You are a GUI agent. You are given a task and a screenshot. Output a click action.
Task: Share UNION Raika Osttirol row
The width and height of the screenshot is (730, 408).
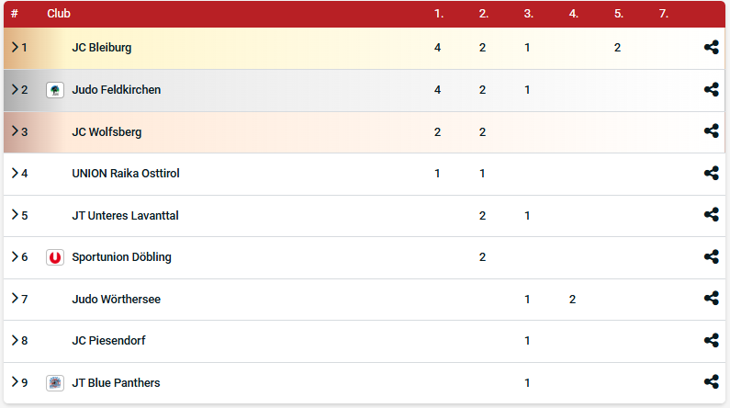tap(711, 173)
